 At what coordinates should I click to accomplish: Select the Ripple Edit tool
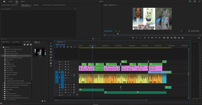(x=51, y=49)
